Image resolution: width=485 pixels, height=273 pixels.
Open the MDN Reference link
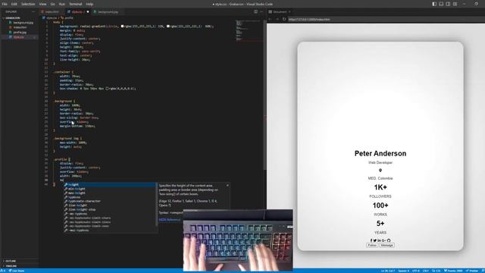click(170, 220)
